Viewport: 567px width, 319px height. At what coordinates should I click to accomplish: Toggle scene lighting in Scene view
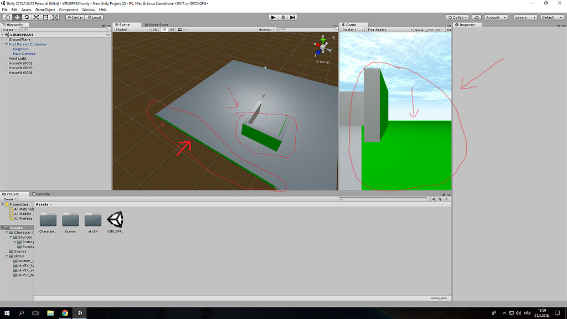(x=164, y=29)
